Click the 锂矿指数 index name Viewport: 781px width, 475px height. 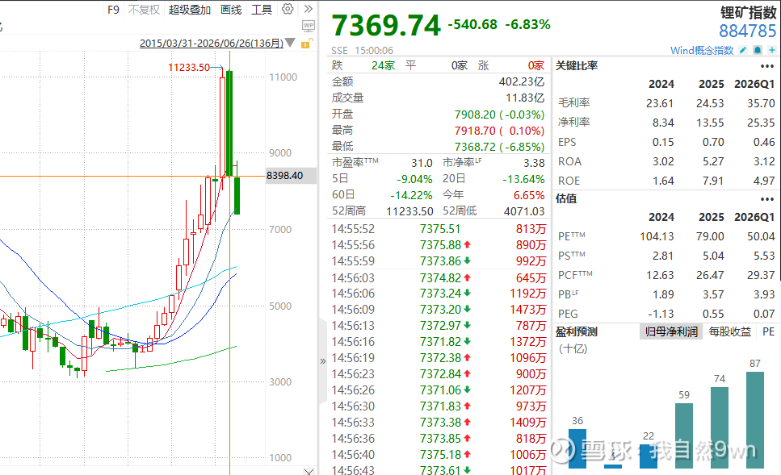pyautogui.click(x=748, y=12)
